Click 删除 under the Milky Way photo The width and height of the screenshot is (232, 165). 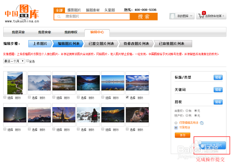tap(18, 130)
